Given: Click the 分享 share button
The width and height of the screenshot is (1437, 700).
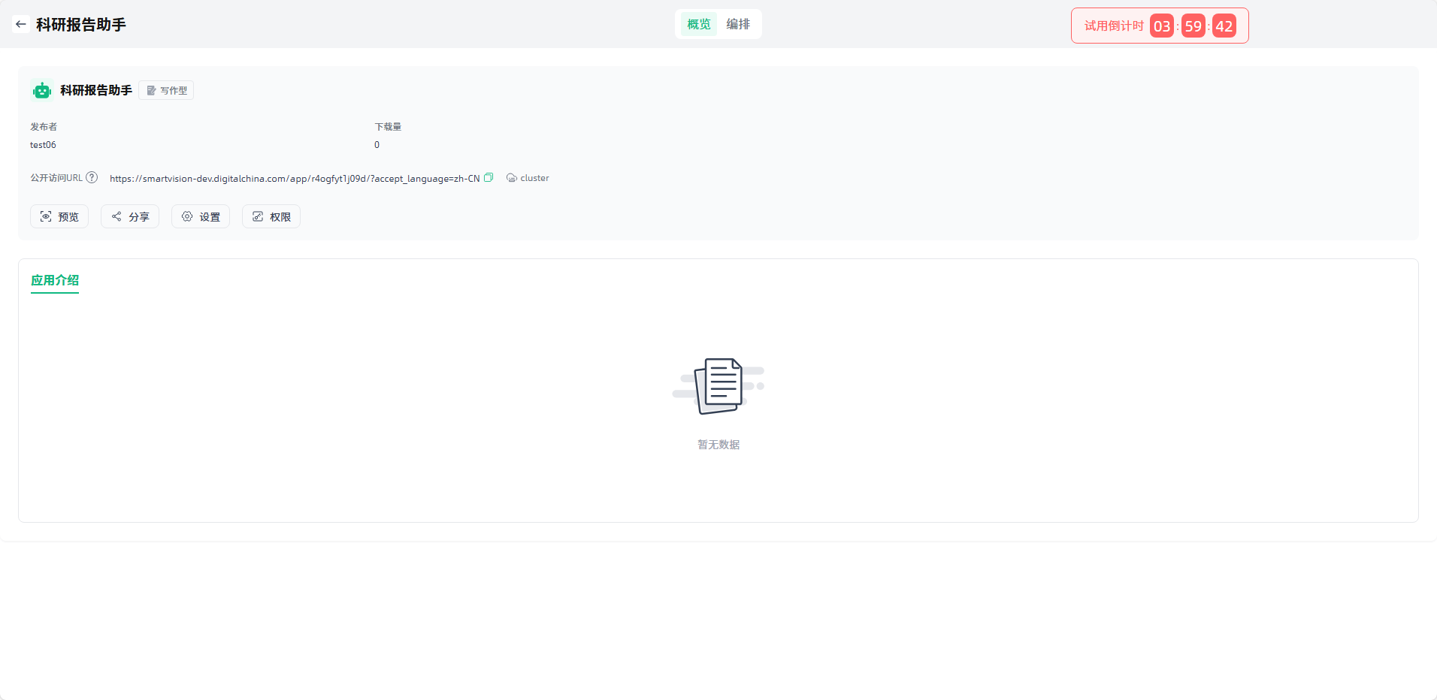Looking at the screenshot, I should pos(130,217).
